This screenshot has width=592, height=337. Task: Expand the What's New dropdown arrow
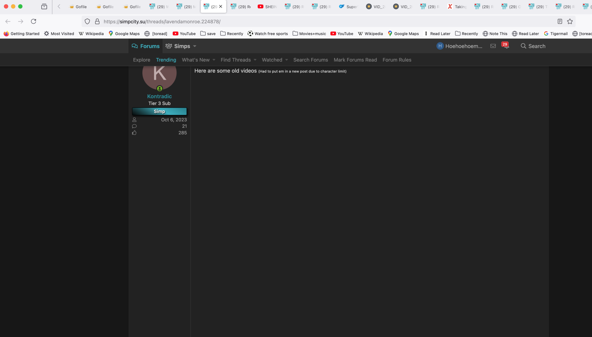pos(214,60)
